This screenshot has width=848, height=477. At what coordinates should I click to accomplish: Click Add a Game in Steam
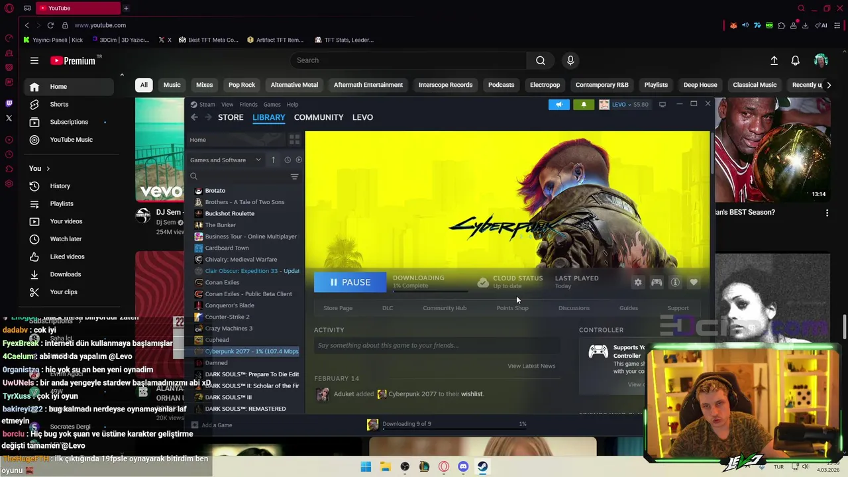tap(212, 425)
